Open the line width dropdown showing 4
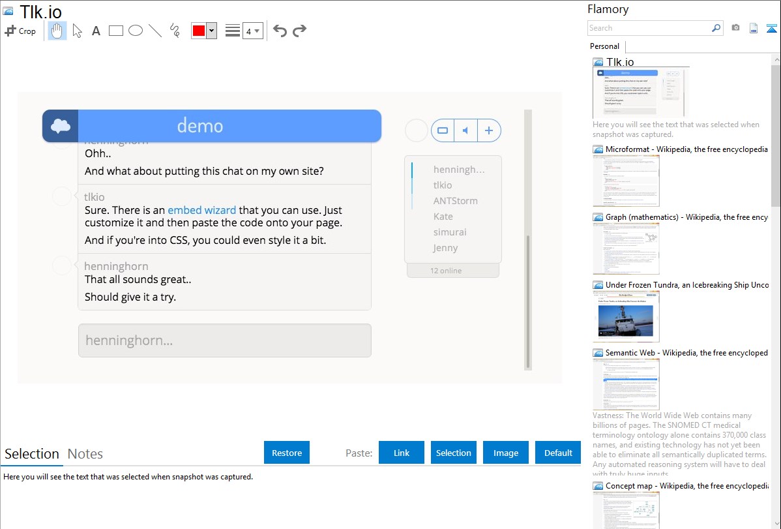 (252, 31)
